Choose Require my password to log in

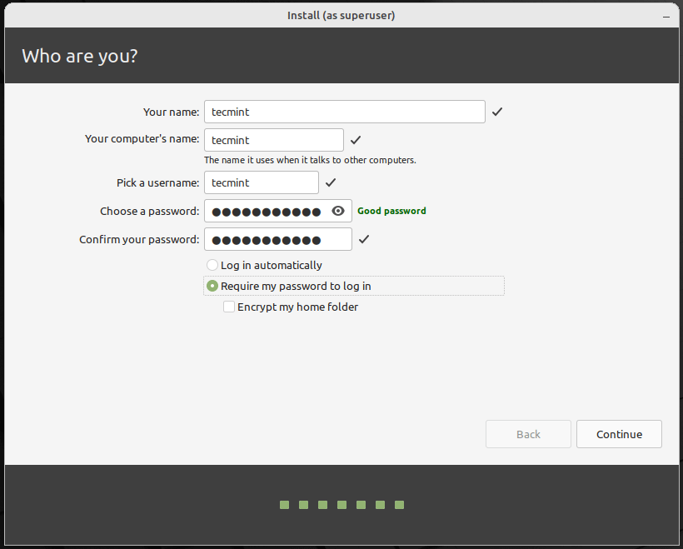(x=213, y=286)
